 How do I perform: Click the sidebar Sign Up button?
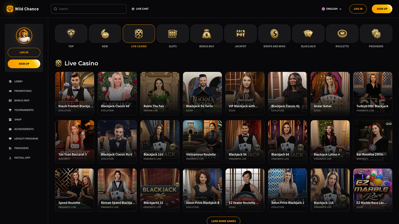click(x=24, y=64)
